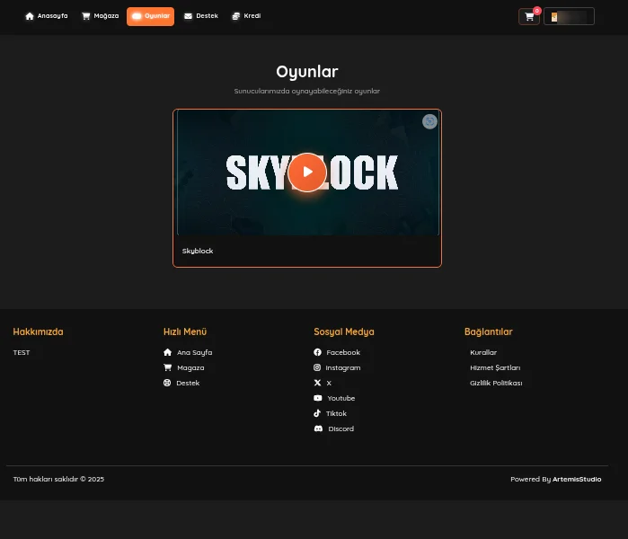Go to Anasayfa in the top navigation

pos(47,16)
